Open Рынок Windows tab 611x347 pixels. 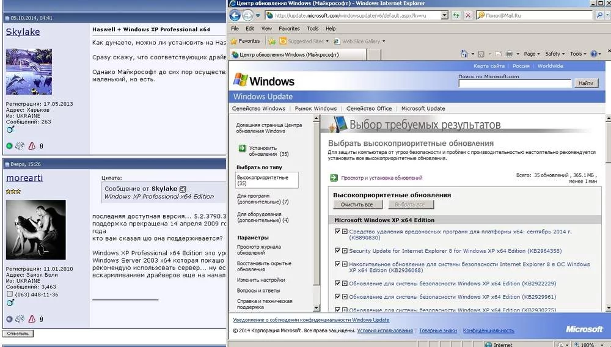[316, 109]
